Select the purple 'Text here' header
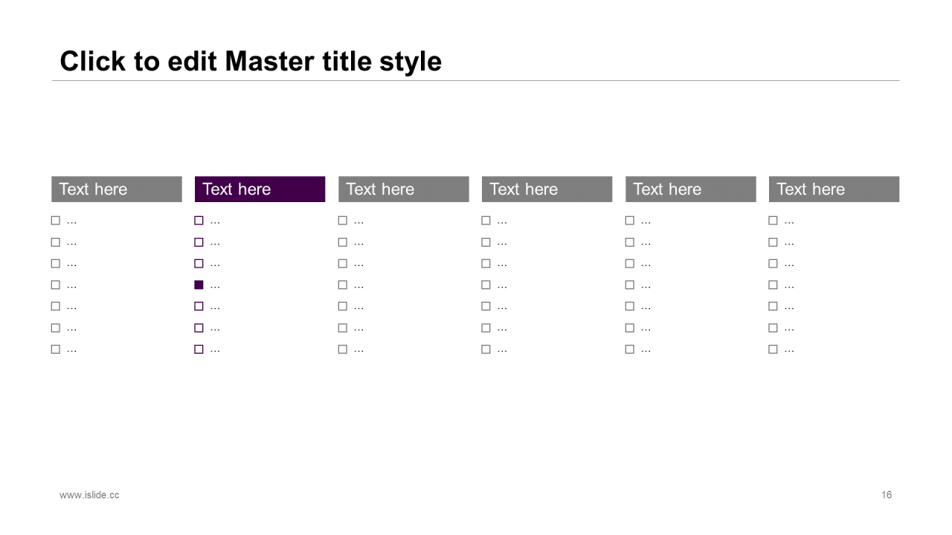Image resolution: width=952 pixels, height=535 pixels. (260, 189)
